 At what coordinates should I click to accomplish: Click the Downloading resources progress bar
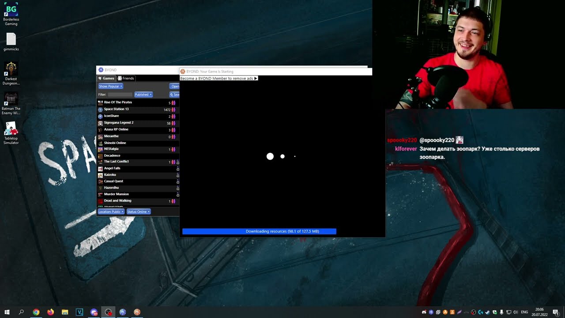pos(259,231)
